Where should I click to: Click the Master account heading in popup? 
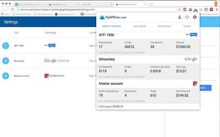coord(111,84)
